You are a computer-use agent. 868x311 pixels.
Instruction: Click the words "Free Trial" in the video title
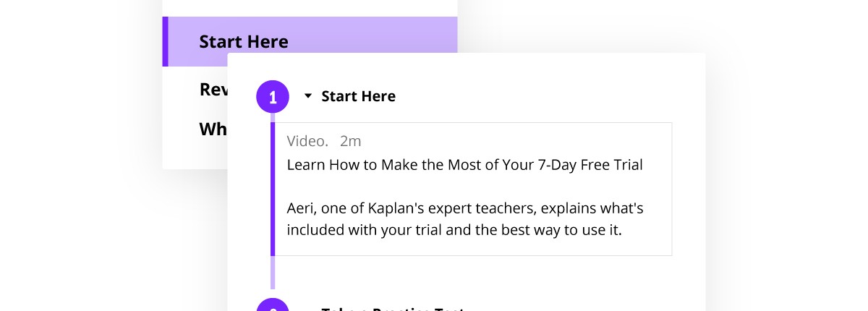coord(608,165)
